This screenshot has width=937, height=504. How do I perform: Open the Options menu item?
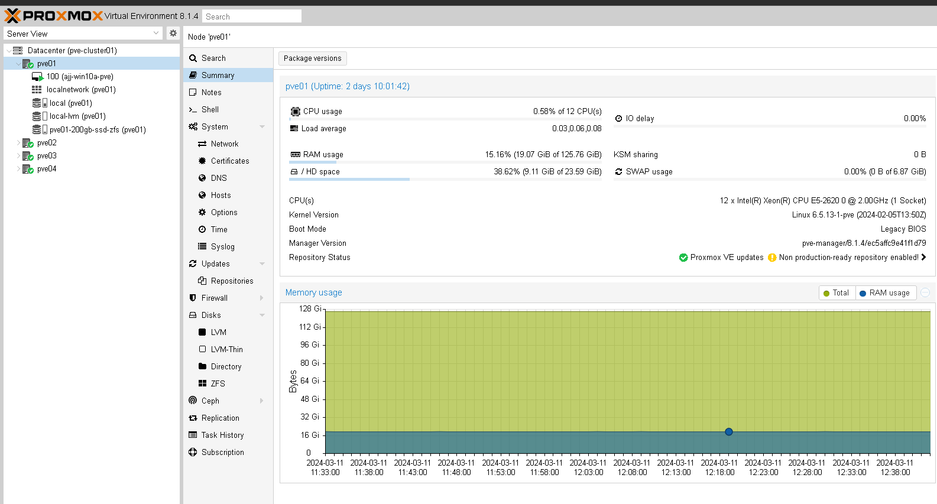(x=228, y=212)
